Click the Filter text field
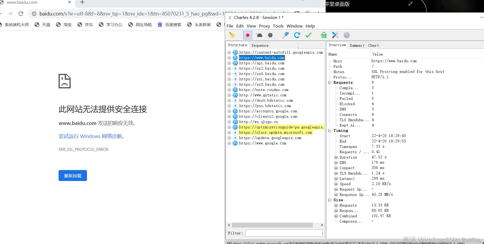The image size is (484, 244). click(284, 233)
